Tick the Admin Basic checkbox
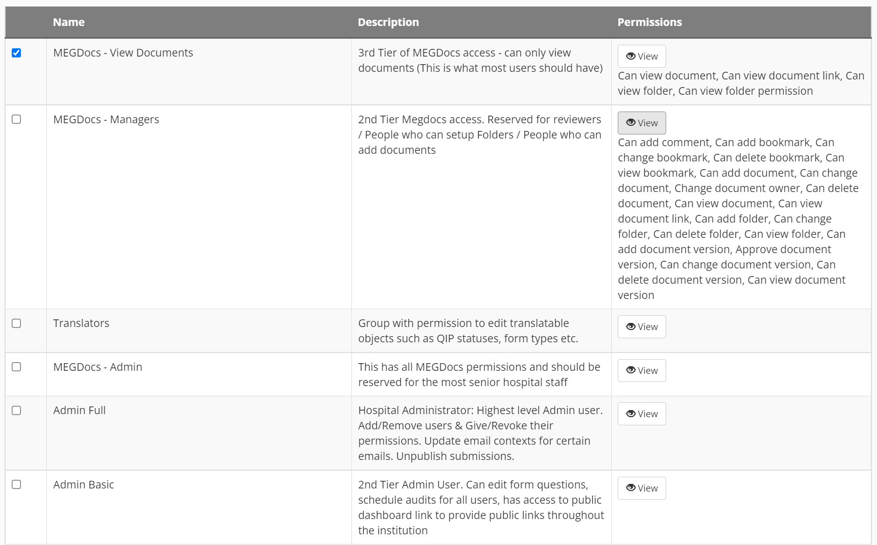Image resolution: width=877 pixels, height=545 pixels. [17, 484]
